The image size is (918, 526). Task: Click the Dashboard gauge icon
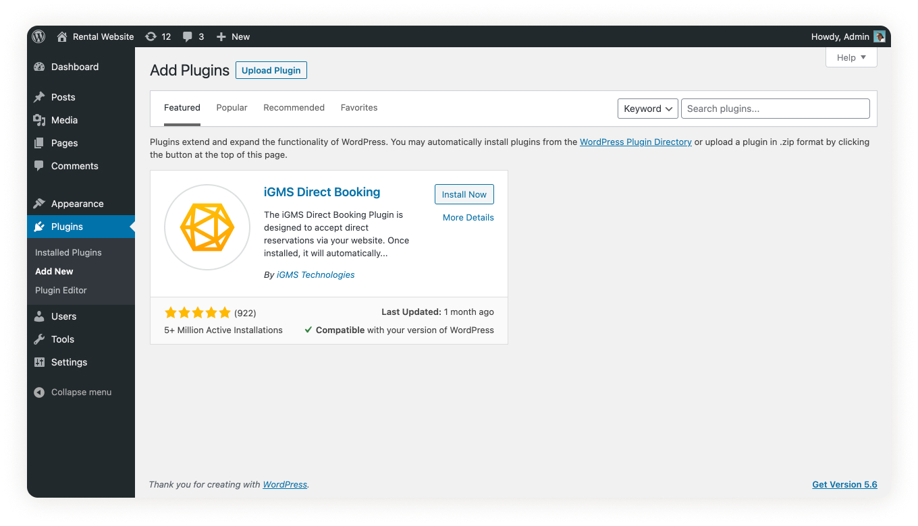click(39, 67)
